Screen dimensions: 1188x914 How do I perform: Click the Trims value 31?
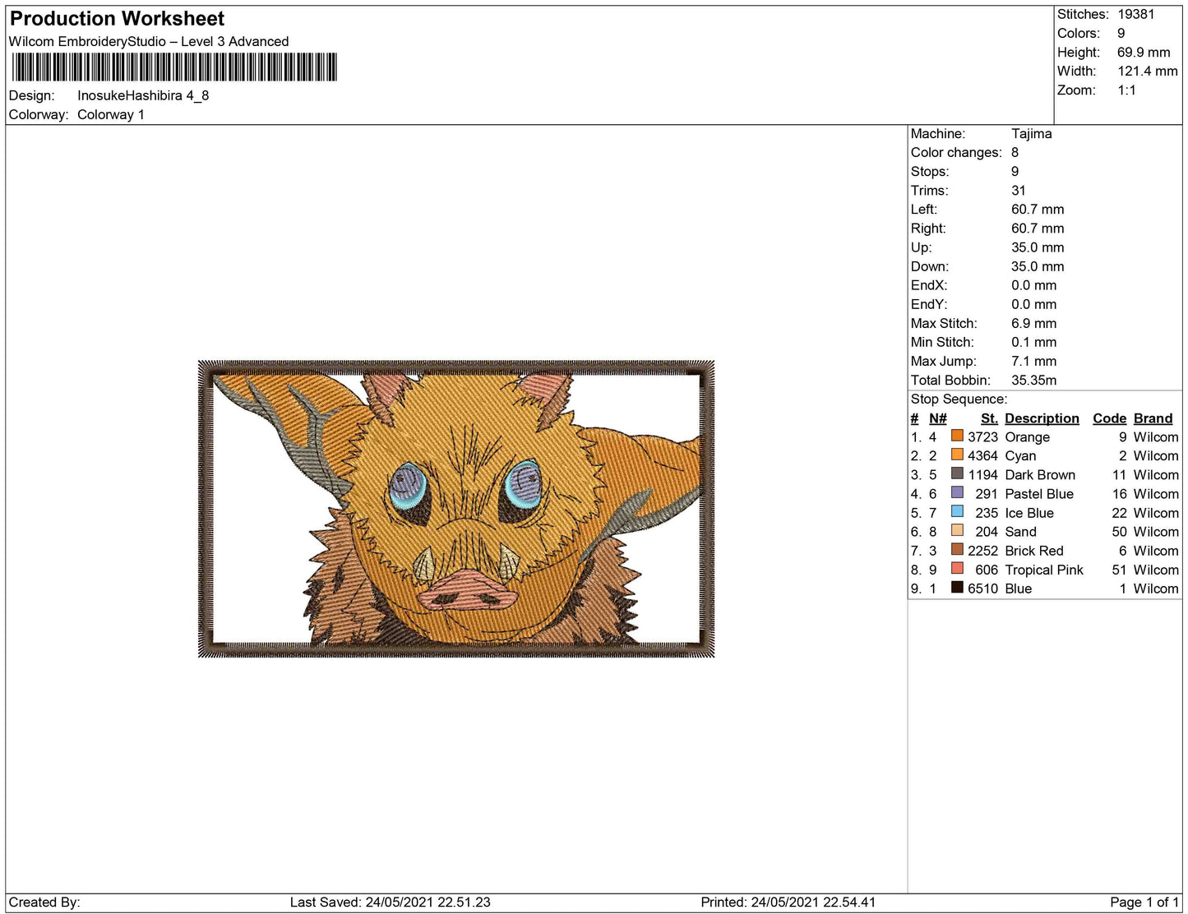pos(1019,190)
